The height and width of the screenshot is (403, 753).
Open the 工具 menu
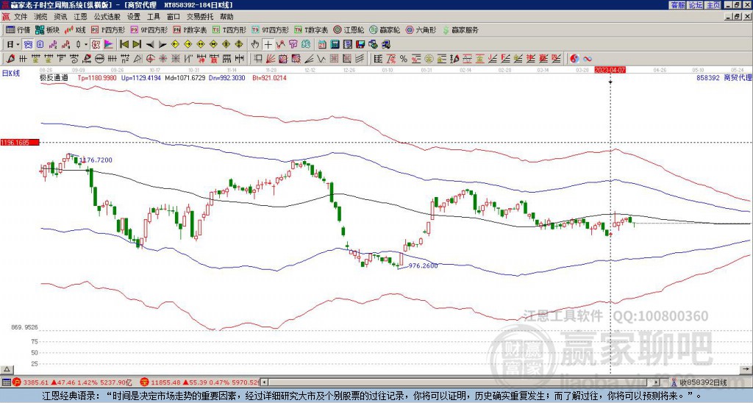[x=153, y=17]
